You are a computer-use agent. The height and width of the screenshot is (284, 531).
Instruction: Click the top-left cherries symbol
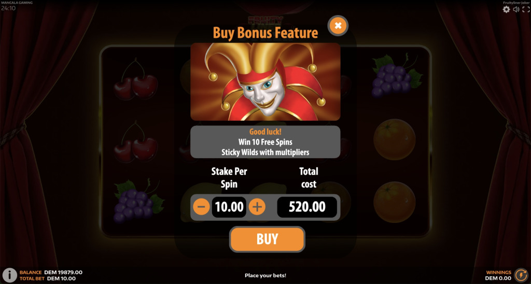pyautogui.click(x=135, y=80)
